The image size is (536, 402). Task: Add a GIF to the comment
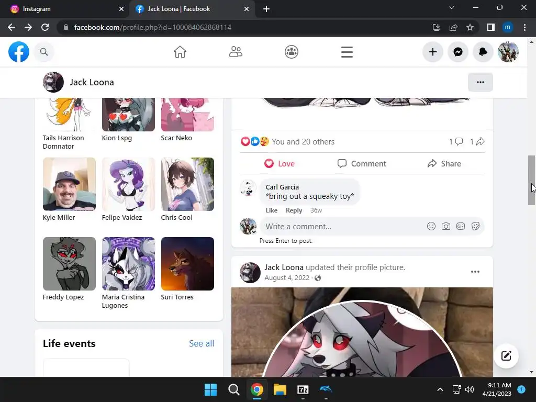point(461,226)
